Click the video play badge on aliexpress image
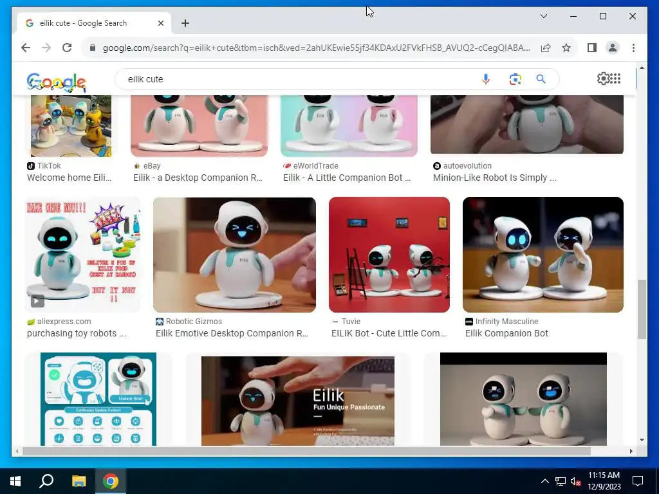 click(x=37, y=301)
